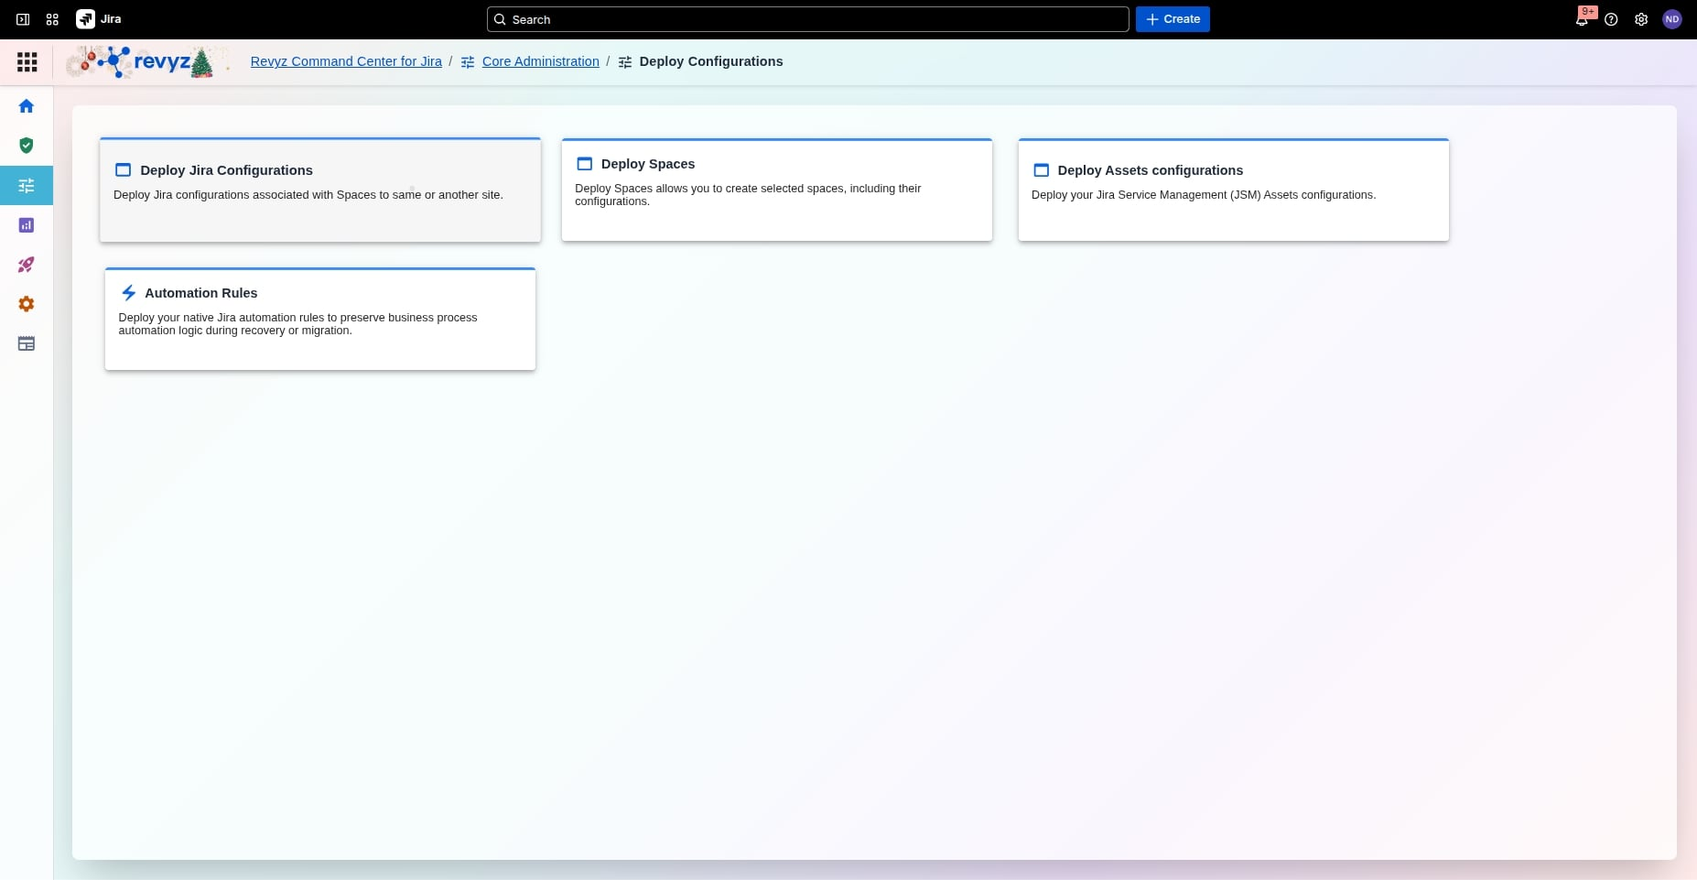The image size is (1697, 880).
Task: Open the ND user profile avatar
Action: pyautogui.click(x=1671, y=19)
